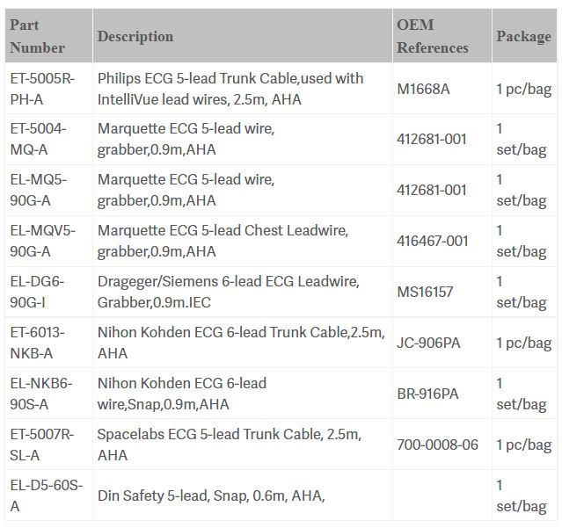562x528 pixels.
Task: Click the Description column header
Action: (135, 36)
